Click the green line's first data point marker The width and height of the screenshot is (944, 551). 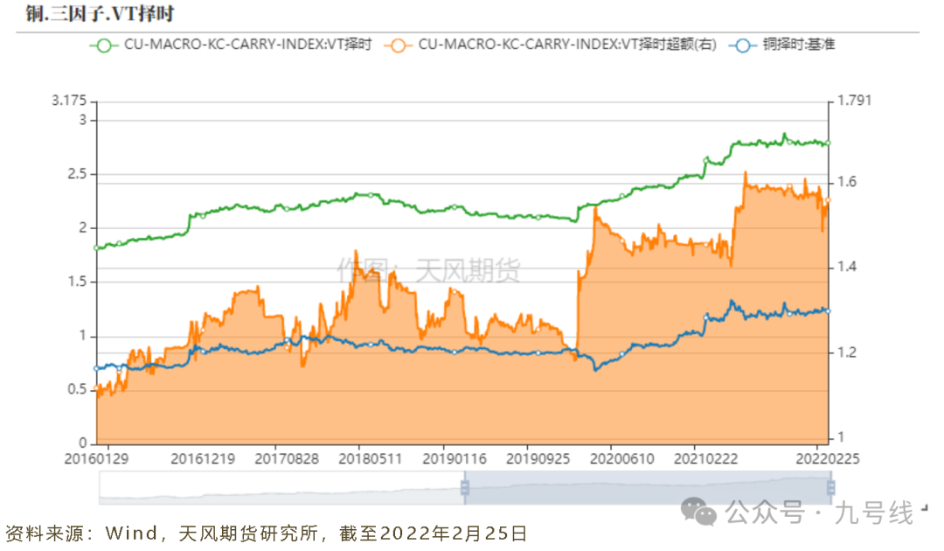[96, 248]
